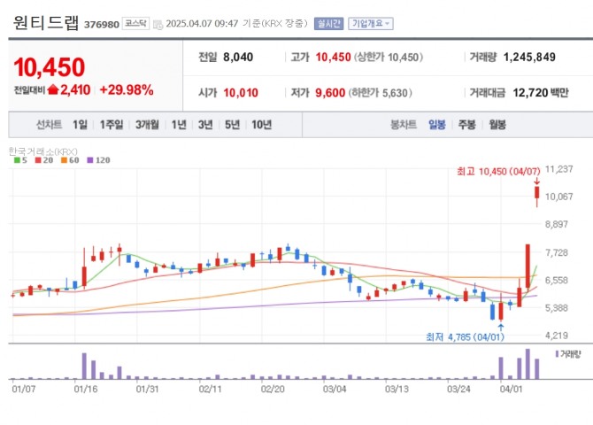Viewport: 593px width, 425px height.
Task: Select the 1주일 line chart tab
Action: coord(112,125)
